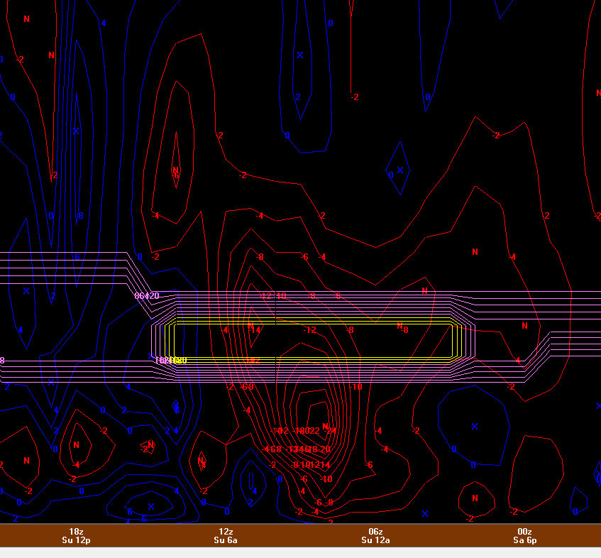The image size is (601, 558).
Task: Select the red -12 label inside yellow rectangle
Action: [310, 330]
